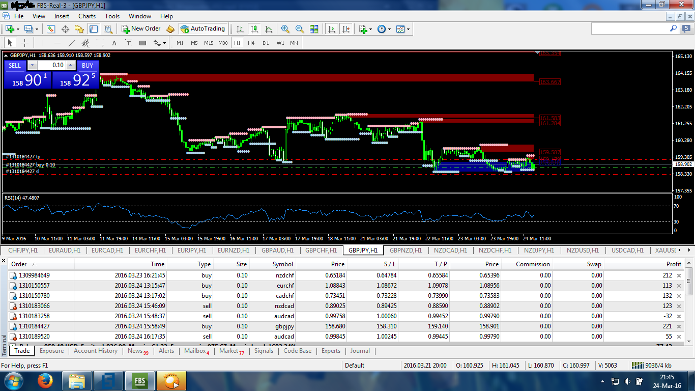Expand the Indicators dropdown arrow
Viewport: 695px width, 391px height.
[371, 29]
